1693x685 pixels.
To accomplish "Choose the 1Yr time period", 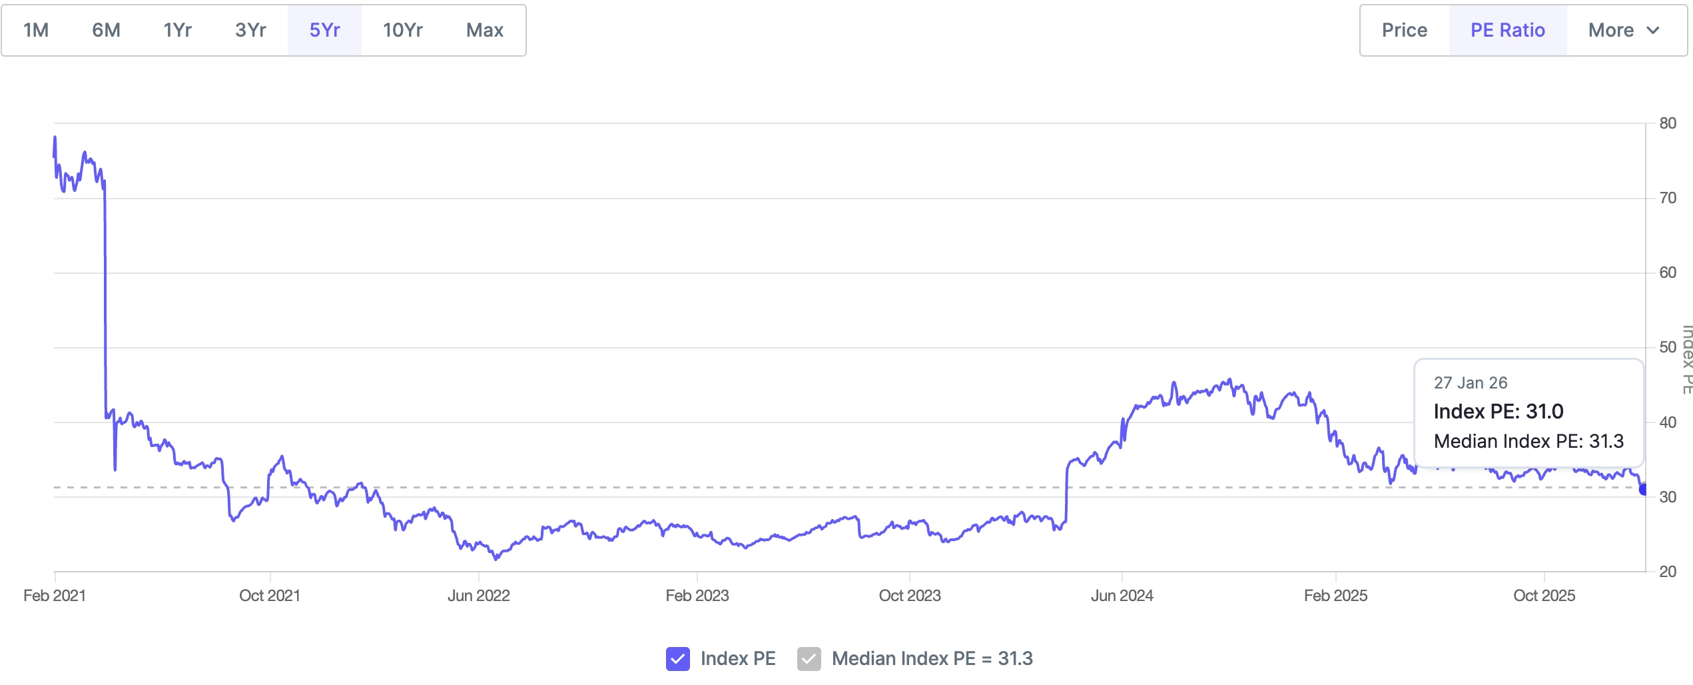I will coord(178,30).
